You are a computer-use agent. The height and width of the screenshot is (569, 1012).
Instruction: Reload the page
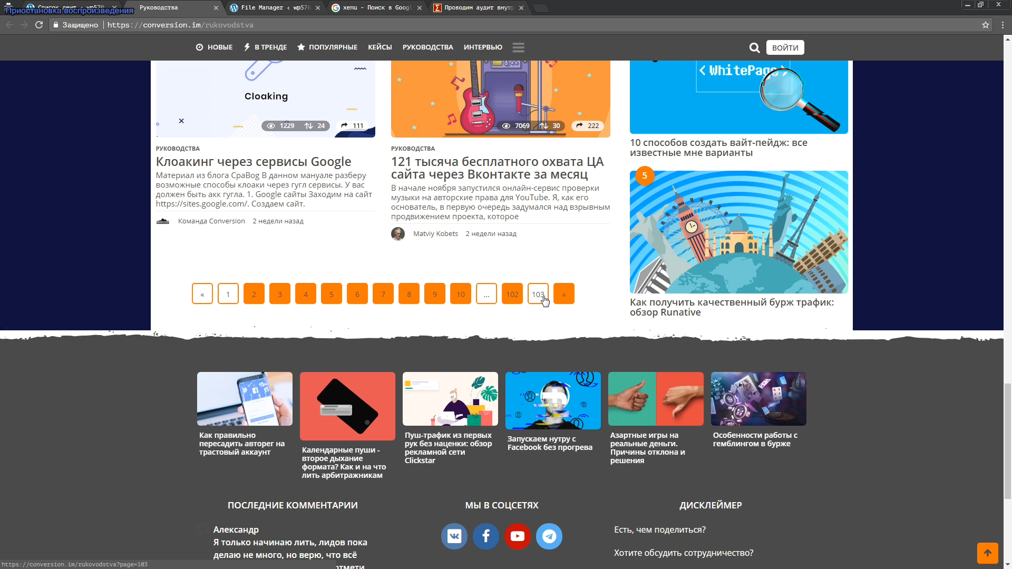(39, 25)
